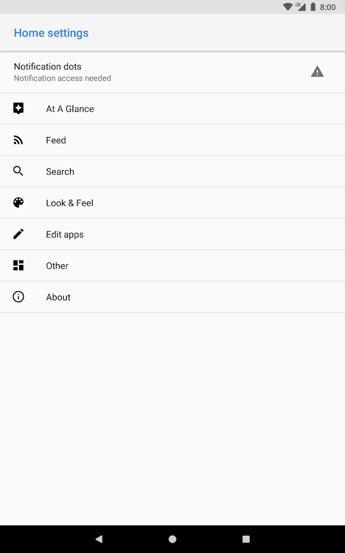Tap the Look & Feel palette icon
This screenshot has width=345, height=553.
coord(18,203)
